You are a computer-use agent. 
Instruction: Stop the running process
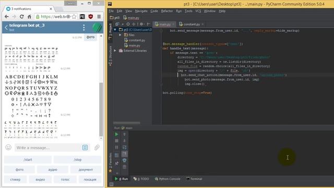point(116,140)
